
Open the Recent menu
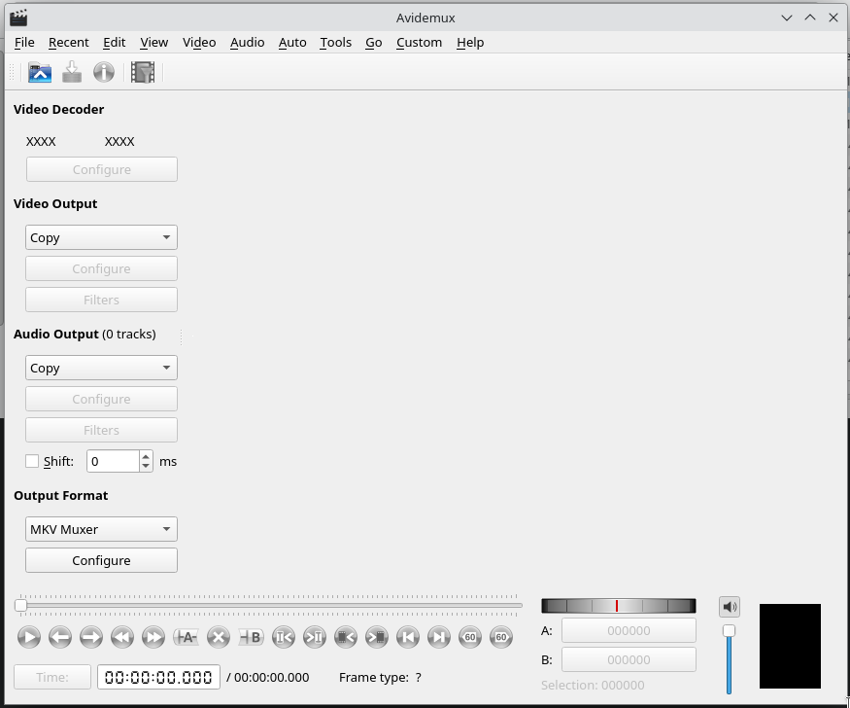[68, 43]
